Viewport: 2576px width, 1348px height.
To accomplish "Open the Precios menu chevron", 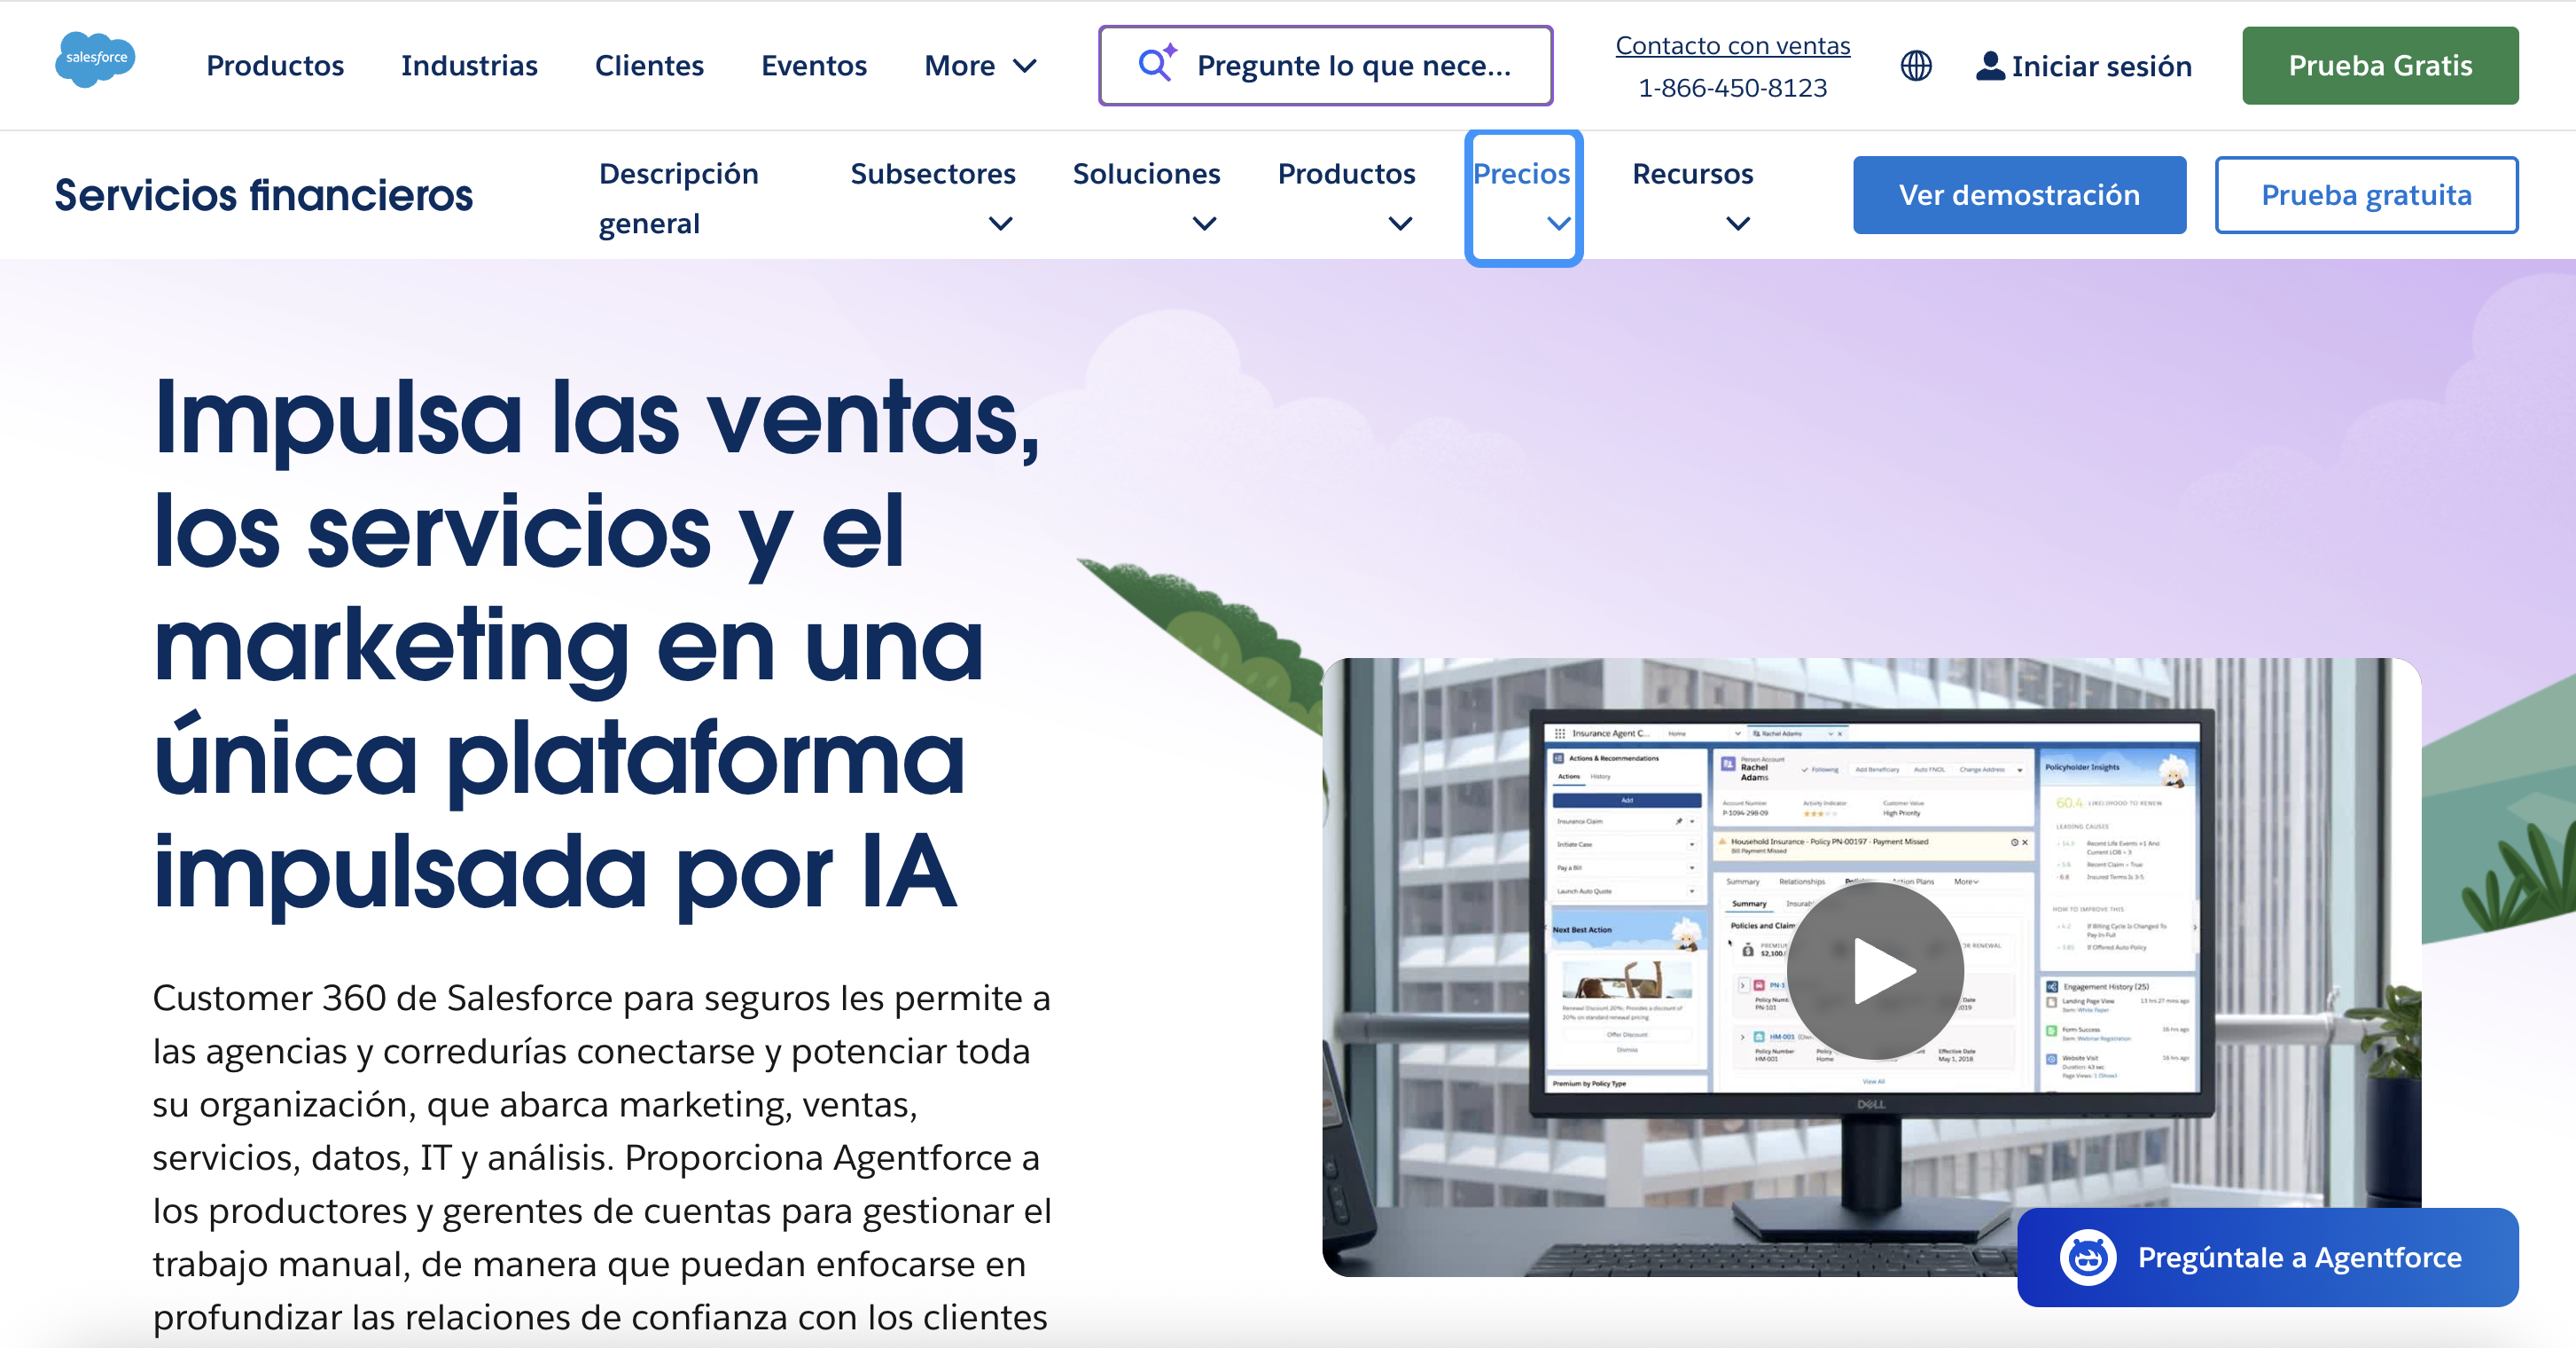I will pos(1558,223).
